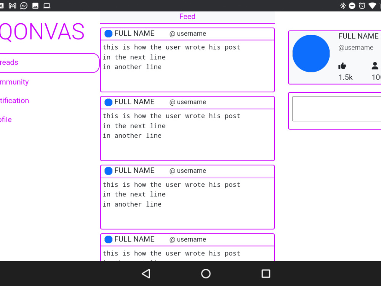Tap the do-not-disturb status icon
The height and width of the screenshot is (286, 381).
click(352, 6)
